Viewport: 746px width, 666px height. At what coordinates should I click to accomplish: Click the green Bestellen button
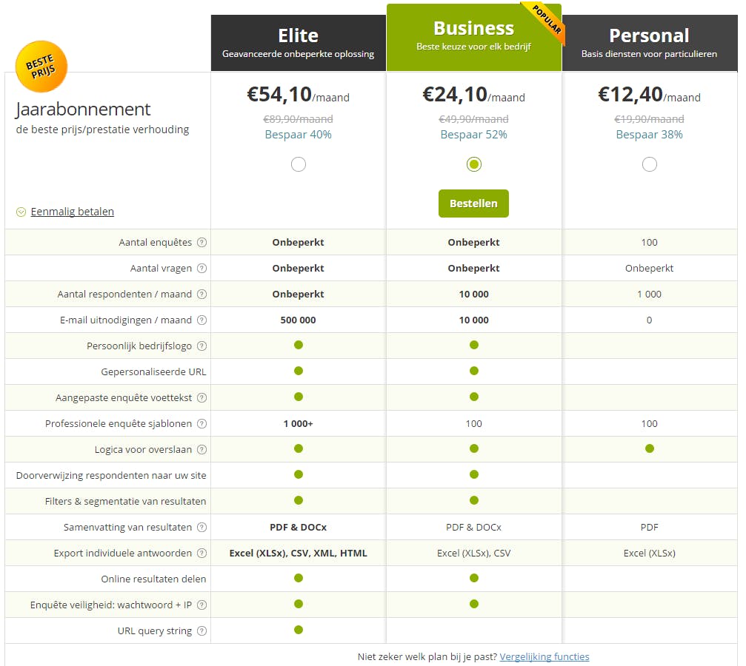click(x=473, y=203)
